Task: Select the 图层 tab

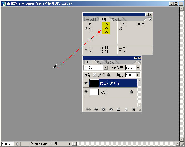Action: (89, 62)
